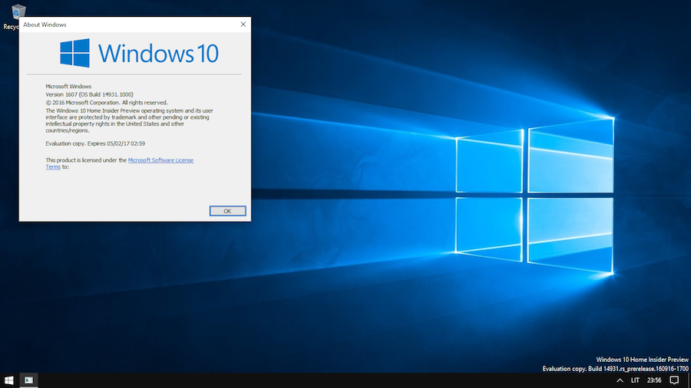Click the evaluation copy expiry line

tap(95, 143)
